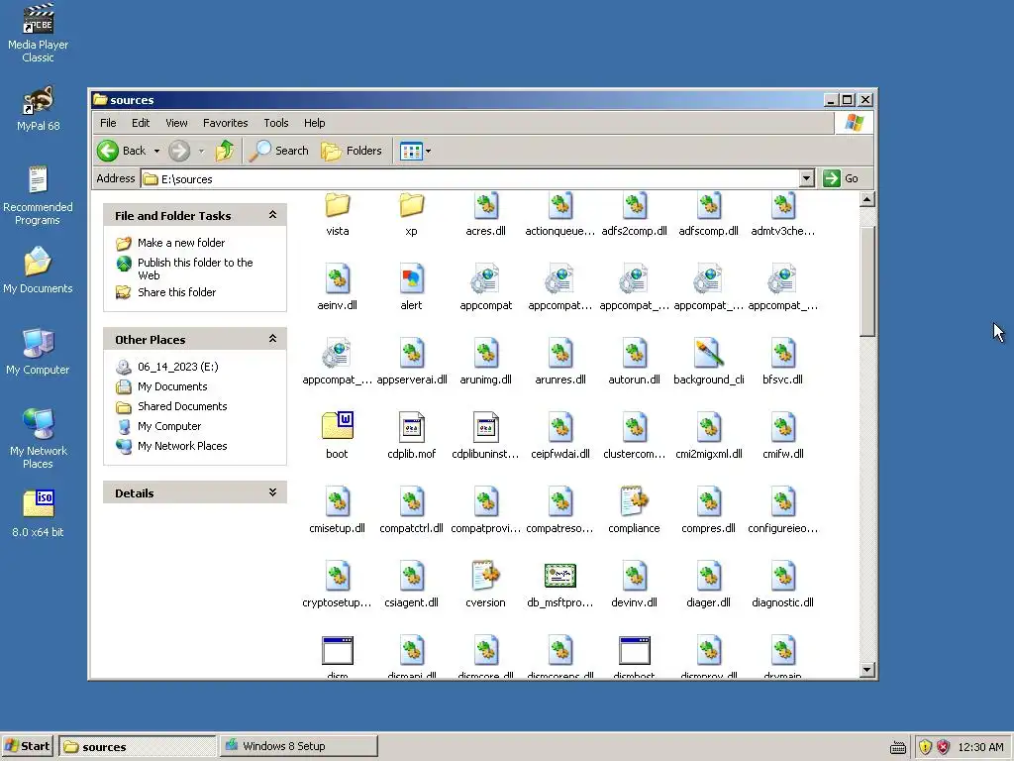Viewport: 1014px width, 761px height.
Task: Open the Forward history dropdown arrow
Action: click(201, 152)
